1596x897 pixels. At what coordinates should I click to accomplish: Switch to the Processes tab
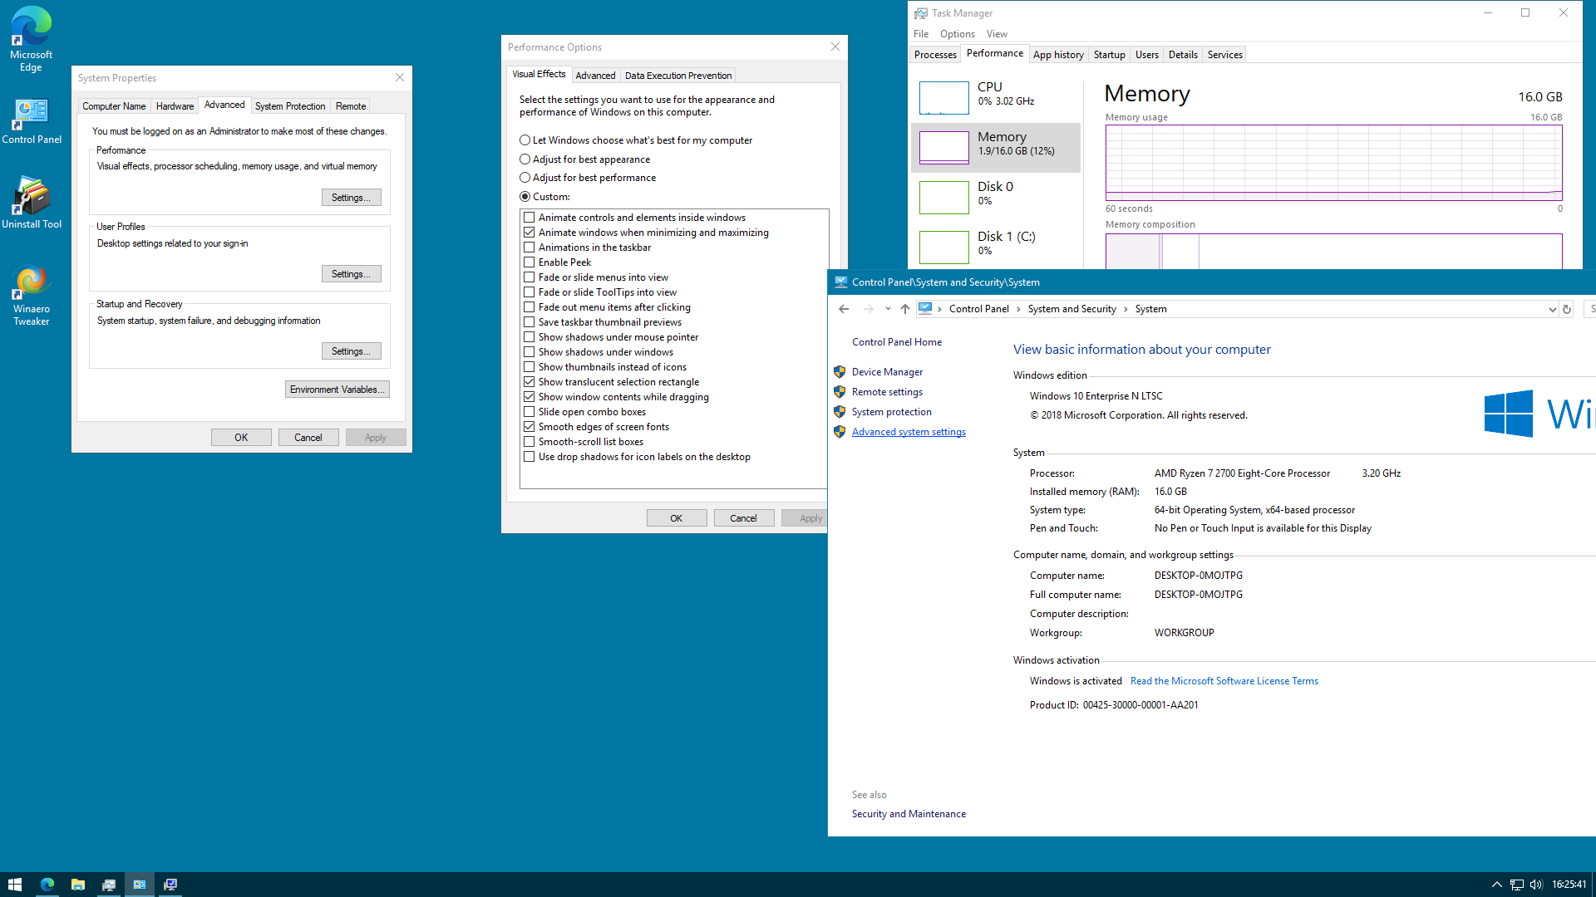coord(935,55)
